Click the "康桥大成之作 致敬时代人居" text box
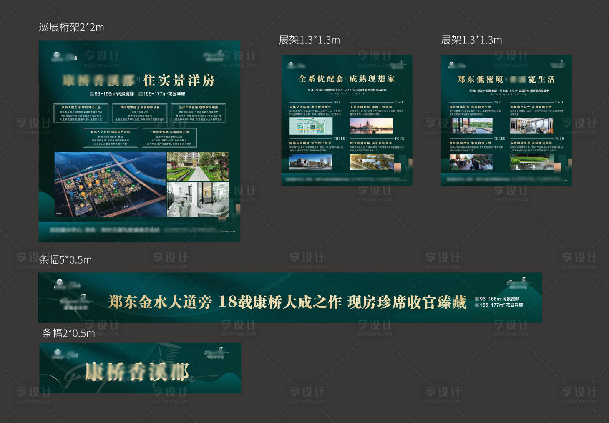The height and width of the screenshot is (423, 609). [81, 113]
